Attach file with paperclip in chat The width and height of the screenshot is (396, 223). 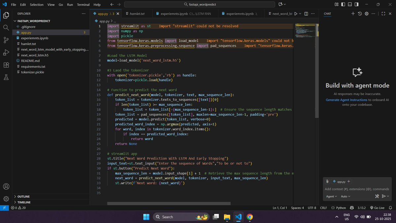[327, 181]
